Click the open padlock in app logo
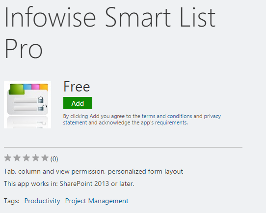Viewport: 266px width, 213px height. coord(42,108)
